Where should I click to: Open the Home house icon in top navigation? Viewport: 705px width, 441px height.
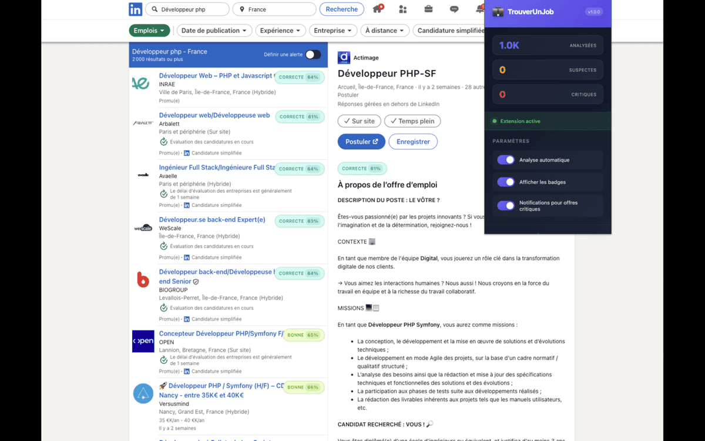(377, 9)
